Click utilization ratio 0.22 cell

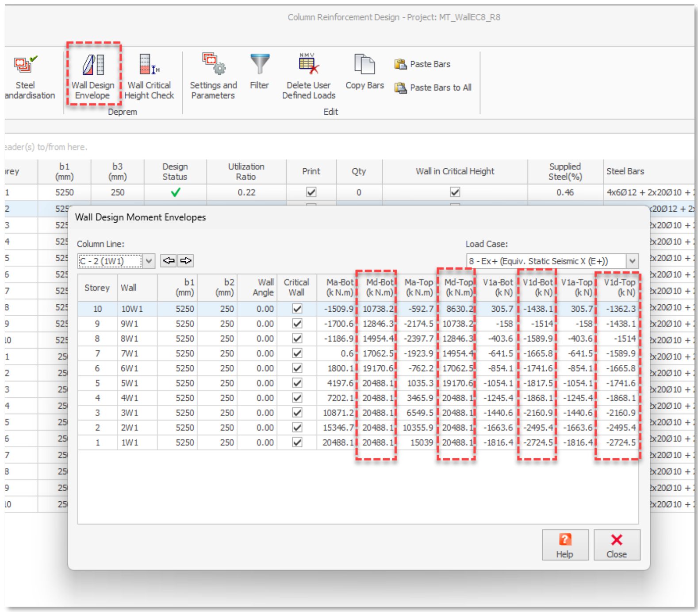(x=246, y=192)
